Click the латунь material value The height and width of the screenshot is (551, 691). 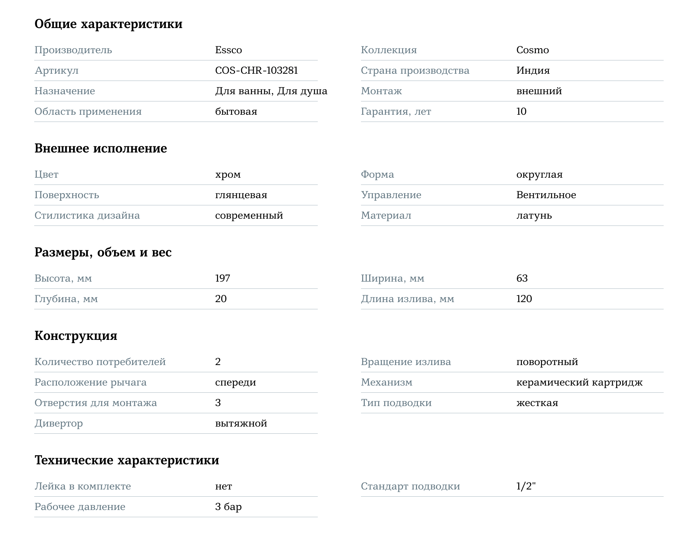click(x=534, y=216)
